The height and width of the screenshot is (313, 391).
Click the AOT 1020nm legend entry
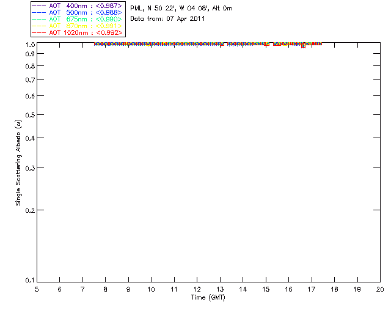(x=77, y=32)
